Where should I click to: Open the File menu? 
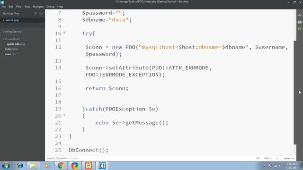[x=3, y=7]
